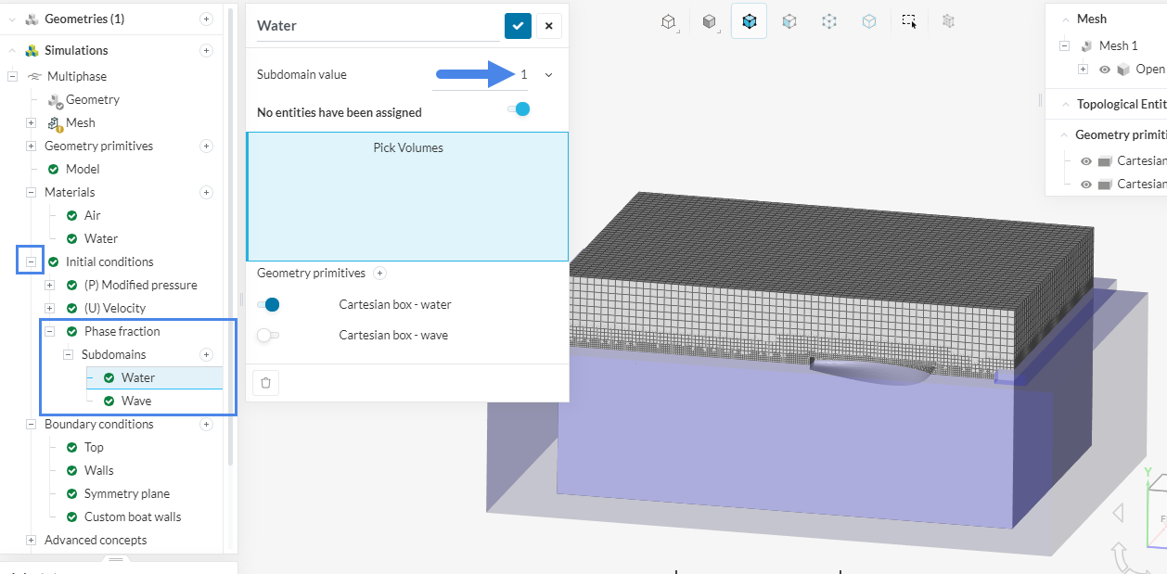Click the greyed mesh wireframe toolbar icon
The width and height of the screenshot is (1167, 574).
pos(948,21)
